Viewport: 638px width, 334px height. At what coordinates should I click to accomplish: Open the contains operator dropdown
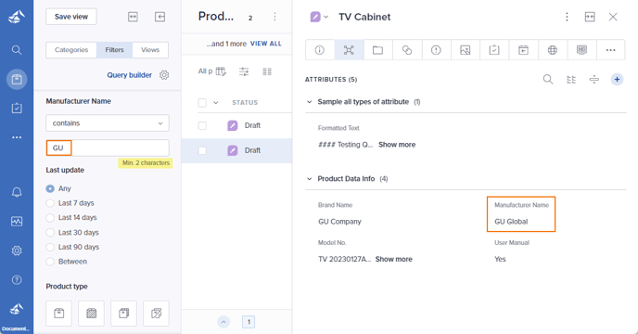point(108,123)
